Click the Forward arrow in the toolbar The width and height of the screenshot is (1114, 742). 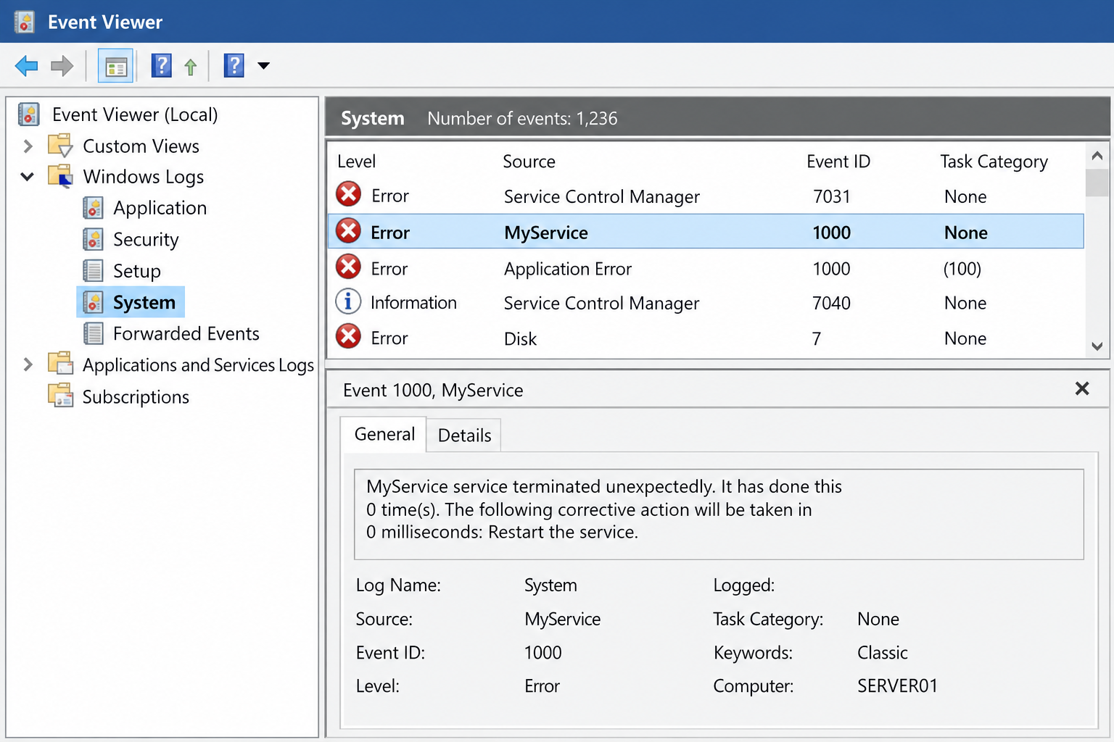pos(62,66)
